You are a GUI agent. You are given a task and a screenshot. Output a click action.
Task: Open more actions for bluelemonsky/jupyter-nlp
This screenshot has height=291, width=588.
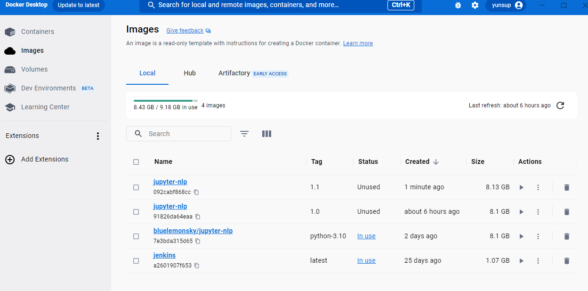[538, 236]
